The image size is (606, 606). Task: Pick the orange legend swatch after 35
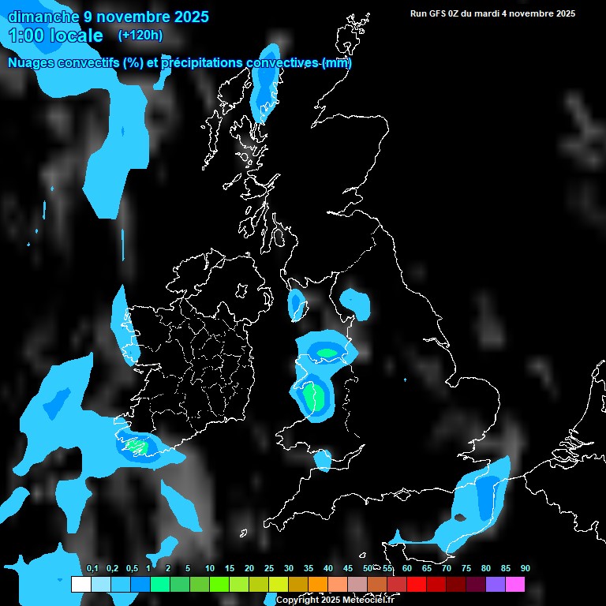coord(318,585)
